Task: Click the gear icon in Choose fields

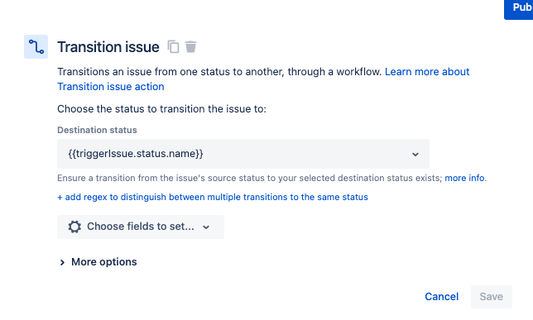Action: tap(74, 227)
